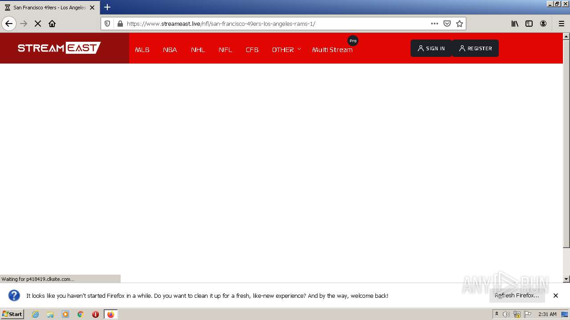This screenshot has height=320, width=570.
Task: Open a new browser tab
Action: click(107, 7)
